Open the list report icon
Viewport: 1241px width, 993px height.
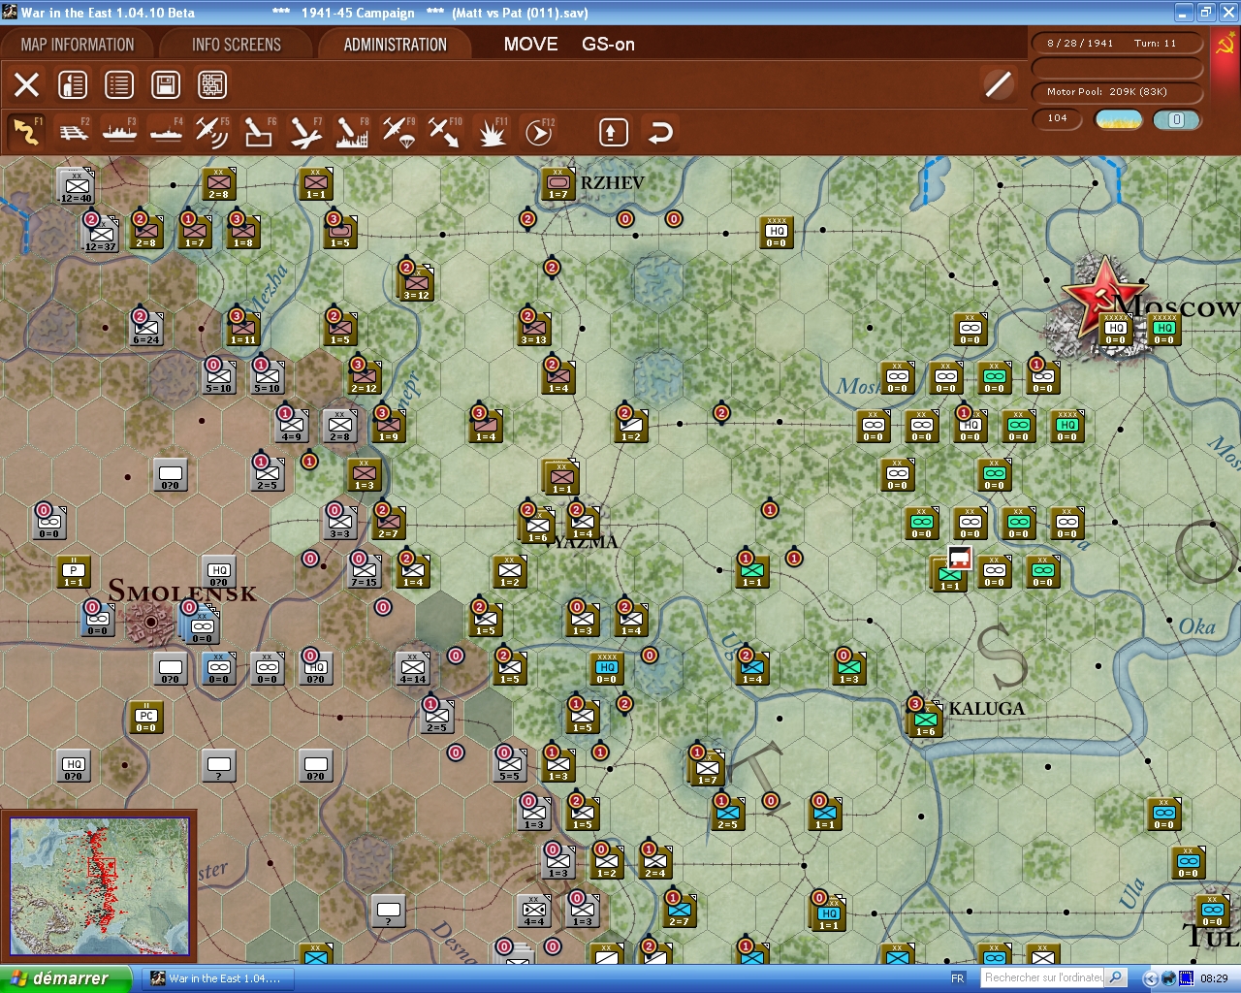tap(119, 84)
